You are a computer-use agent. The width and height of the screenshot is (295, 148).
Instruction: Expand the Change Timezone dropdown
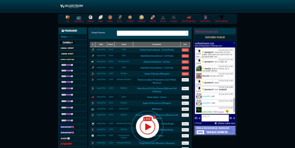[153, 33]
